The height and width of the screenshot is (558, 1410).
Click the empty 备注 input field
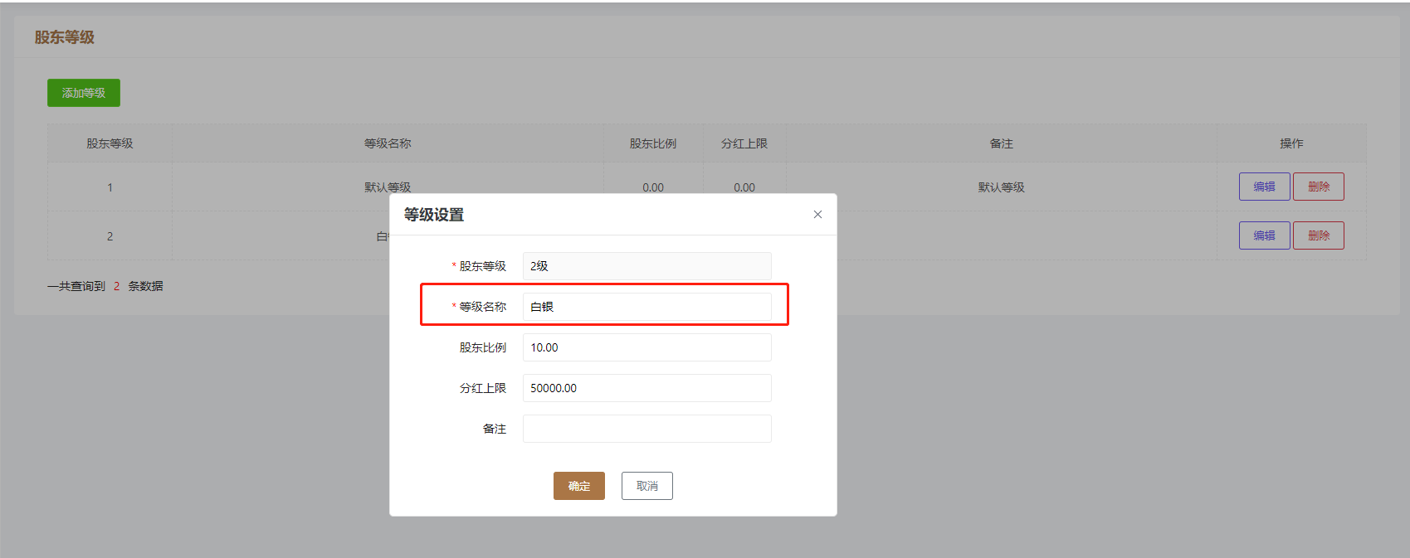647,429
